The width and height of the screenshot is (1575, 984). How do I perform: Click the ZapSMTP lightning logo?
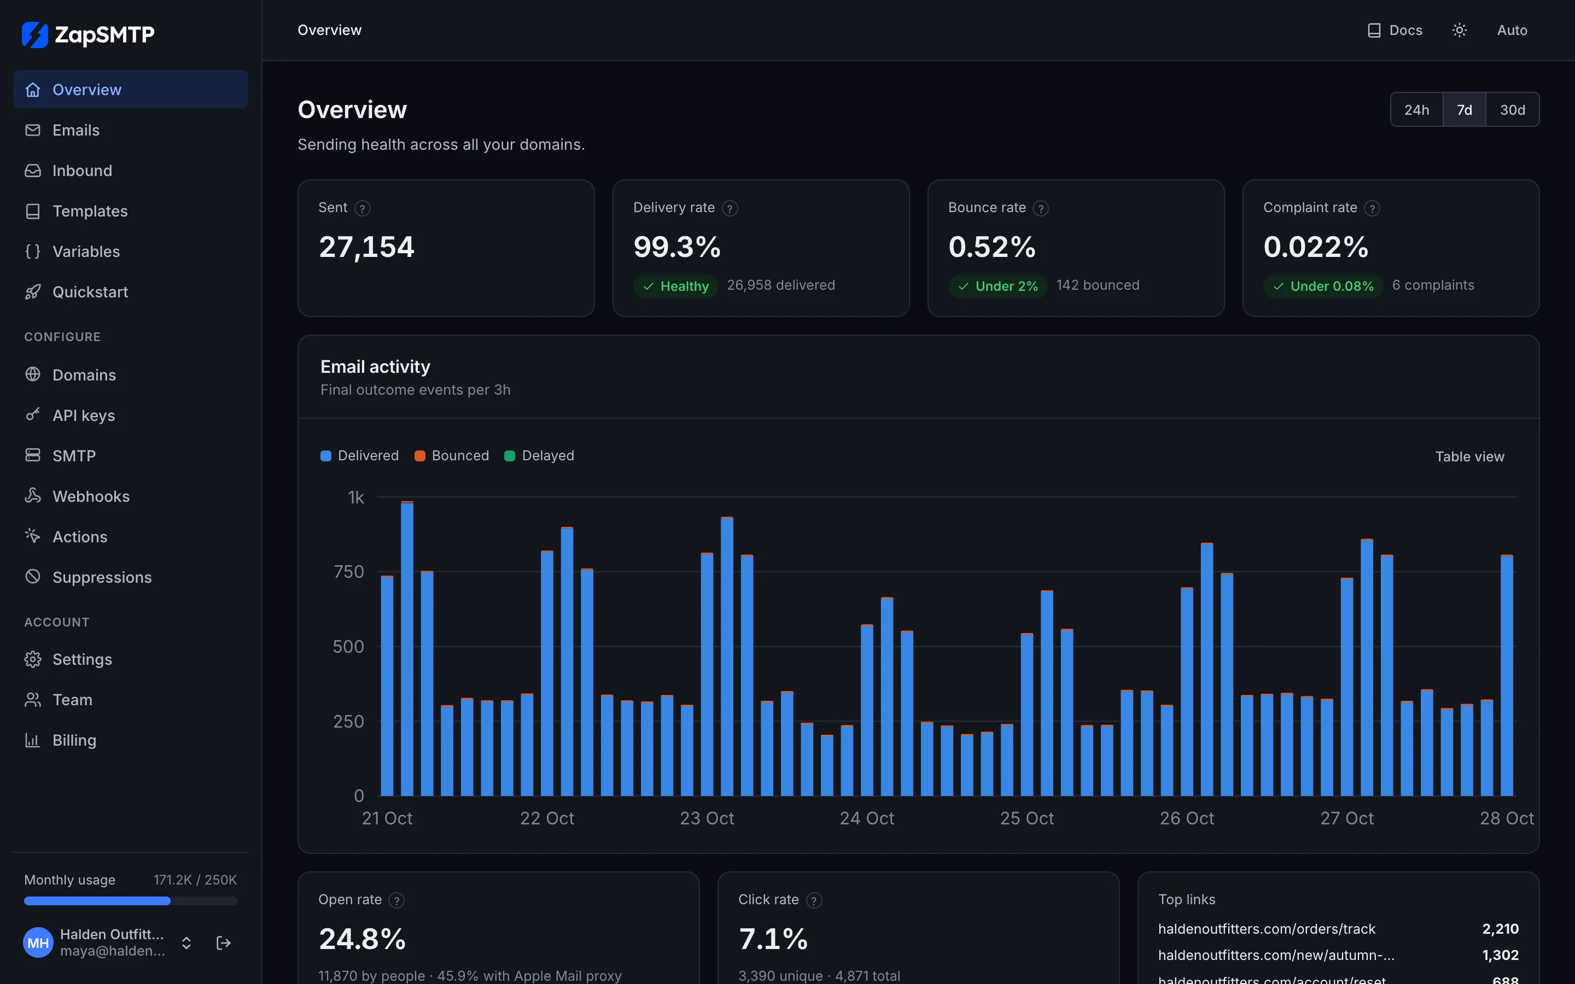pyautogui.click(x=34, y=34)
